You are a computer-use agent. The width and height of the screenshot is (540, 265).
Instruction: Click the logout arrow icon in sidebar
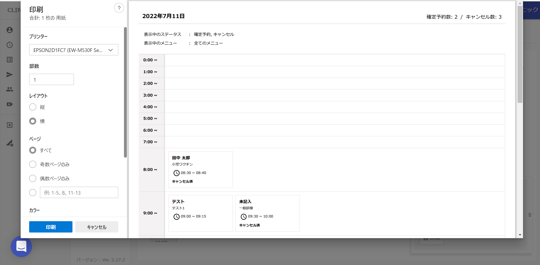pos(10,125)
